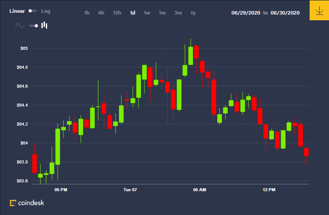Image resolution: width=329 pixels, height=215 pixels.
Task: Click the $64 price axis label
Action: pos(24,143)
